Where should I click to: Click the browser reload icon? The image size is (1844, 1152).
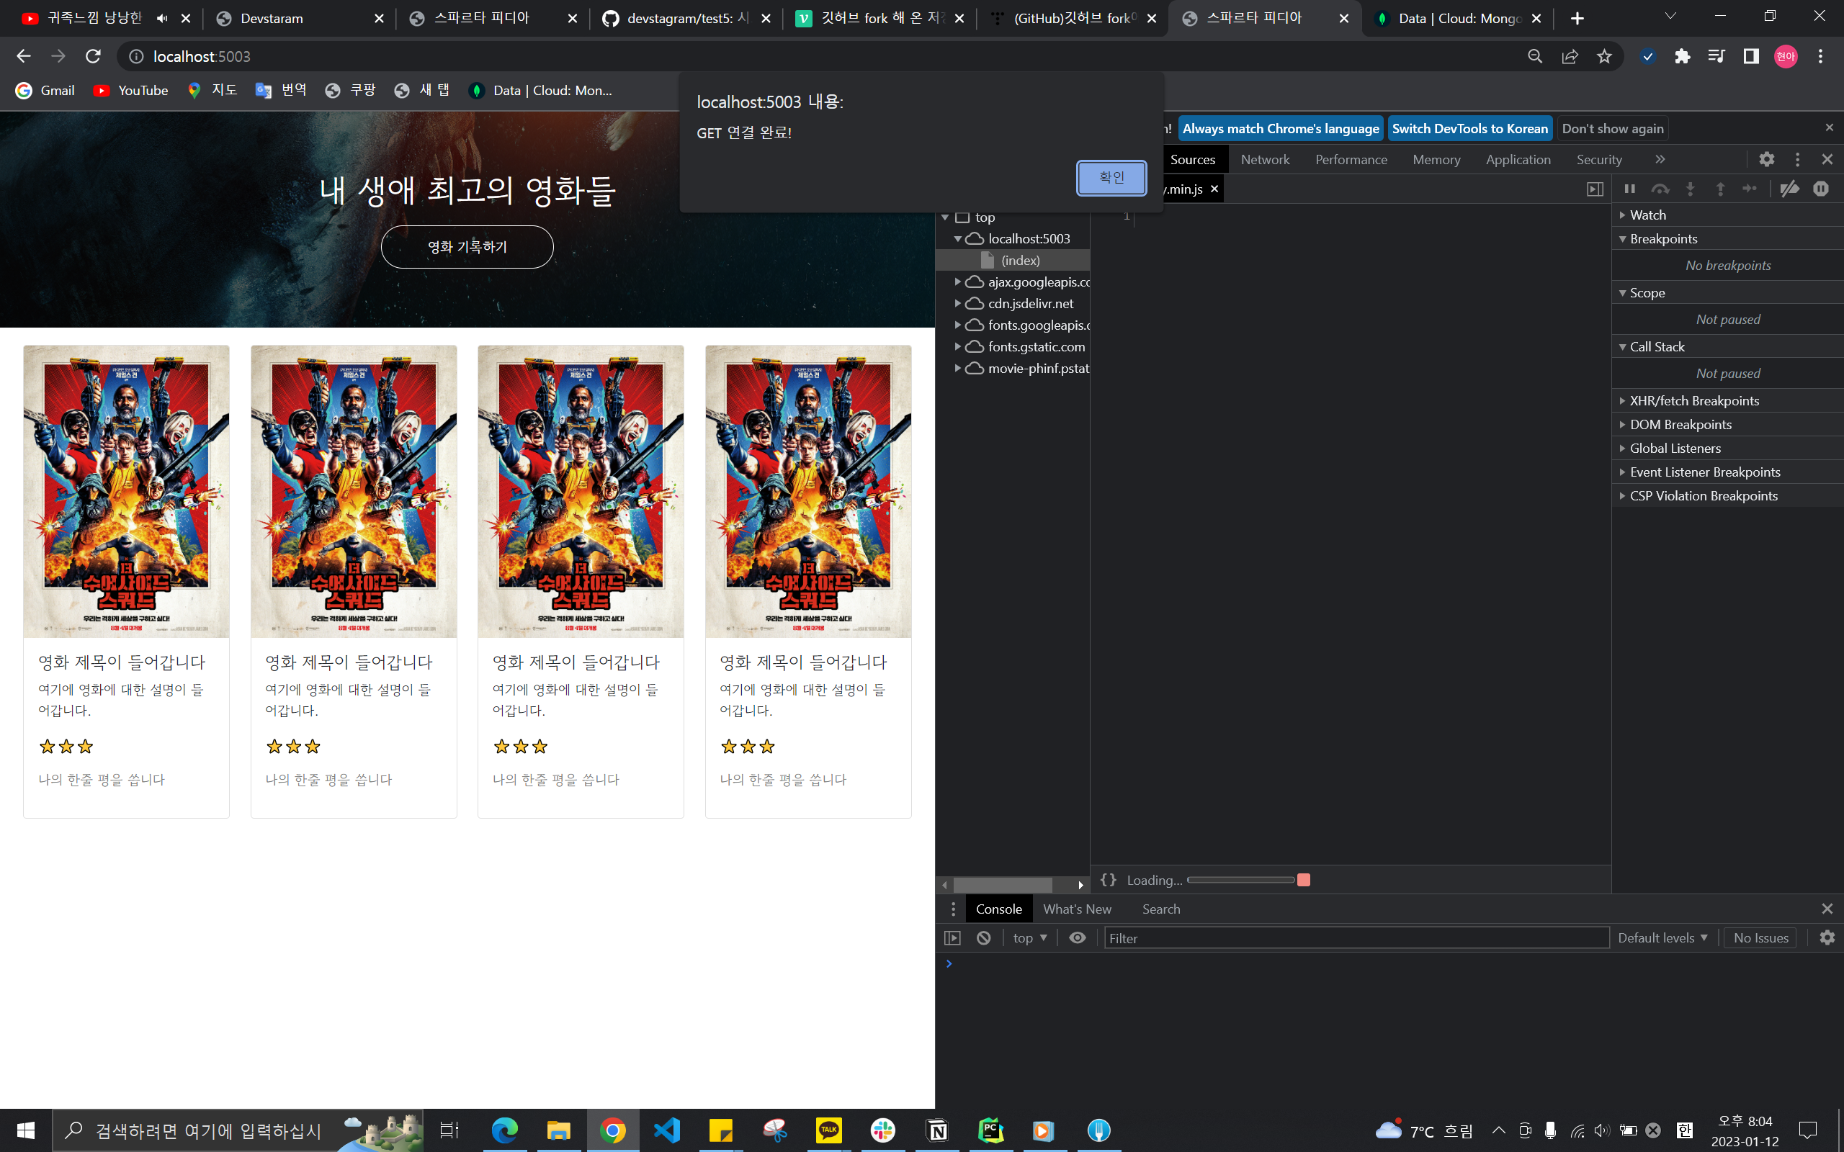93,56
